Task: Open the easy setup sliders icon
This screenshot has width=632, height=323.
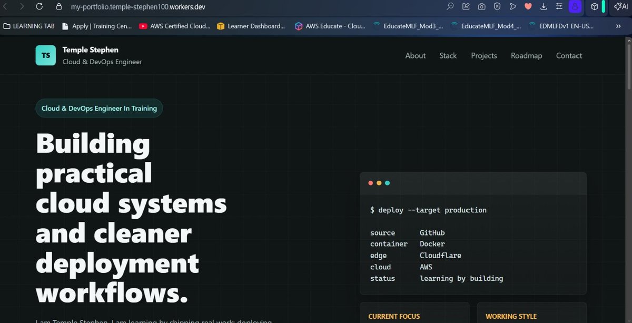Action: pyautogui.click(x=558, y=7)
